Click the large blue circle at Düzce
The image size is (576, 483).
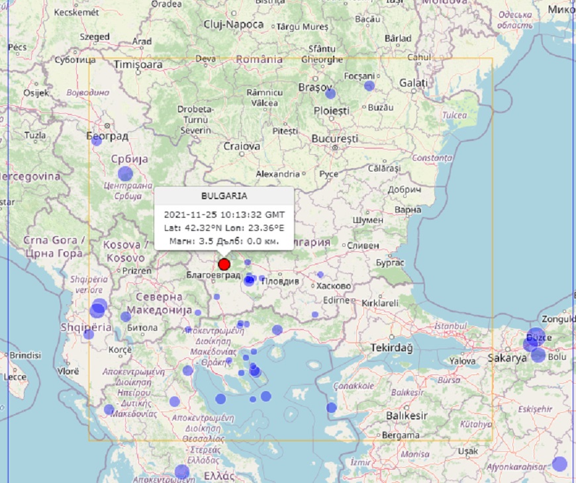pos(536,336)
